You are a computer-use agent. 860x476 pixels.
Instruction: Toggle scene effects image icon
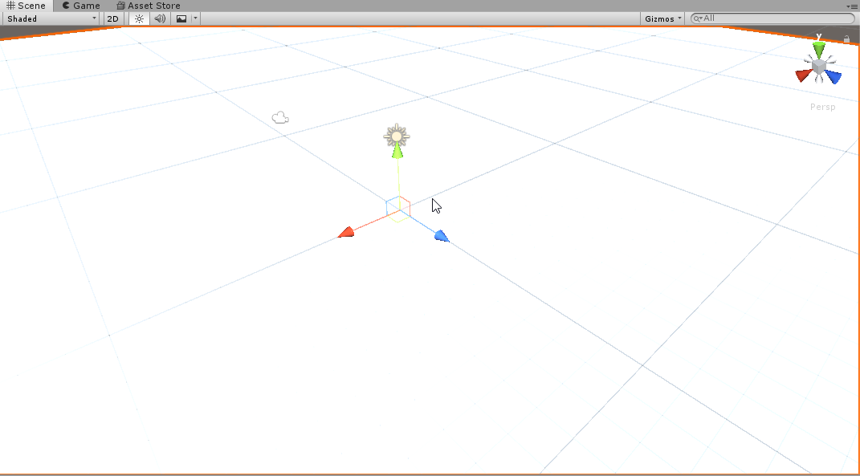[x=181, y=18]
